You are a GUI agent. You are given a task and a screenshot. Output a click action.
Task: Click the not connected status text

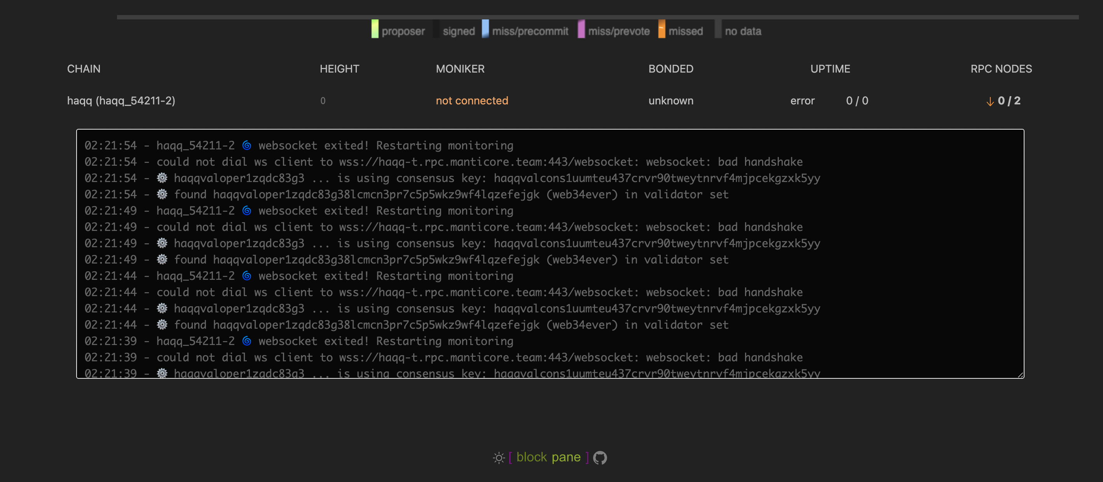coord(472,101)
